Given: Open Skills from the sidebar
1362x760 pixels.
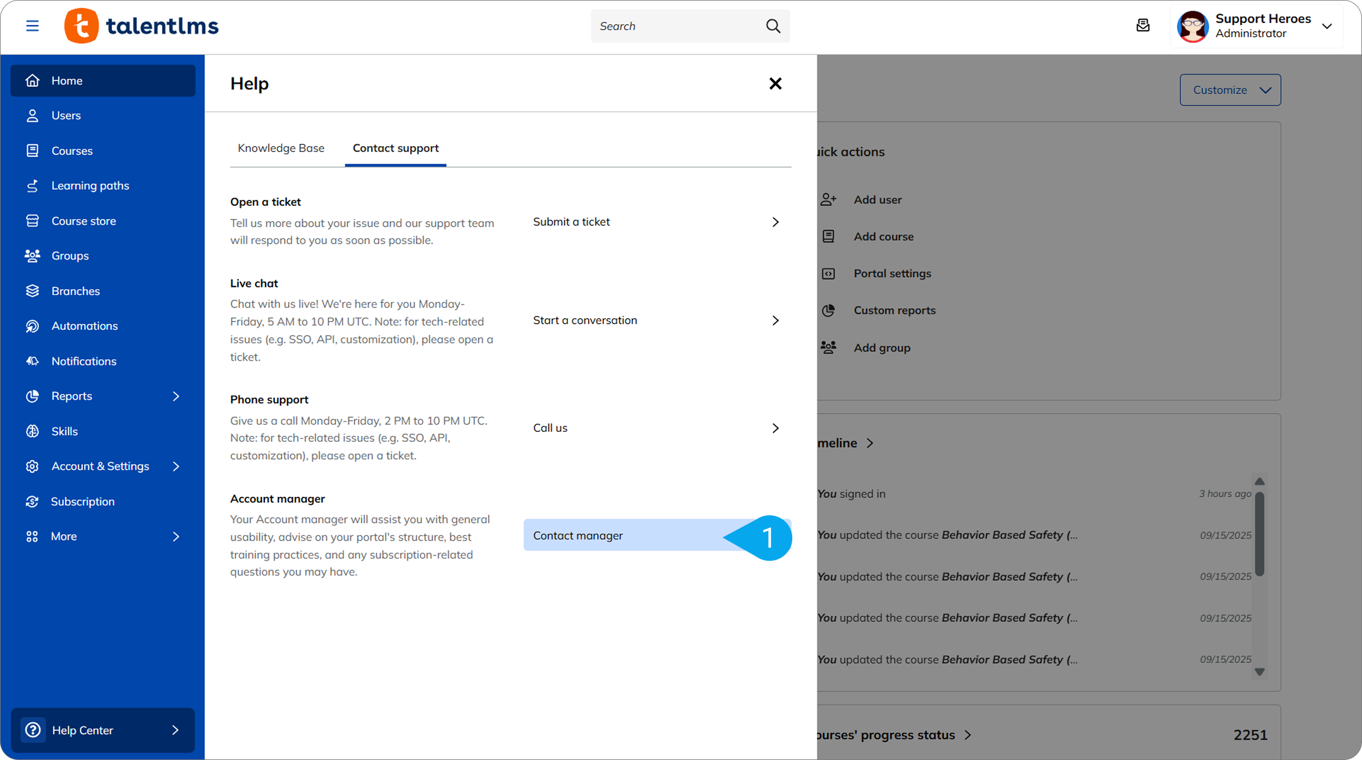Looking at the screenshot, I should tap(64, 431).
